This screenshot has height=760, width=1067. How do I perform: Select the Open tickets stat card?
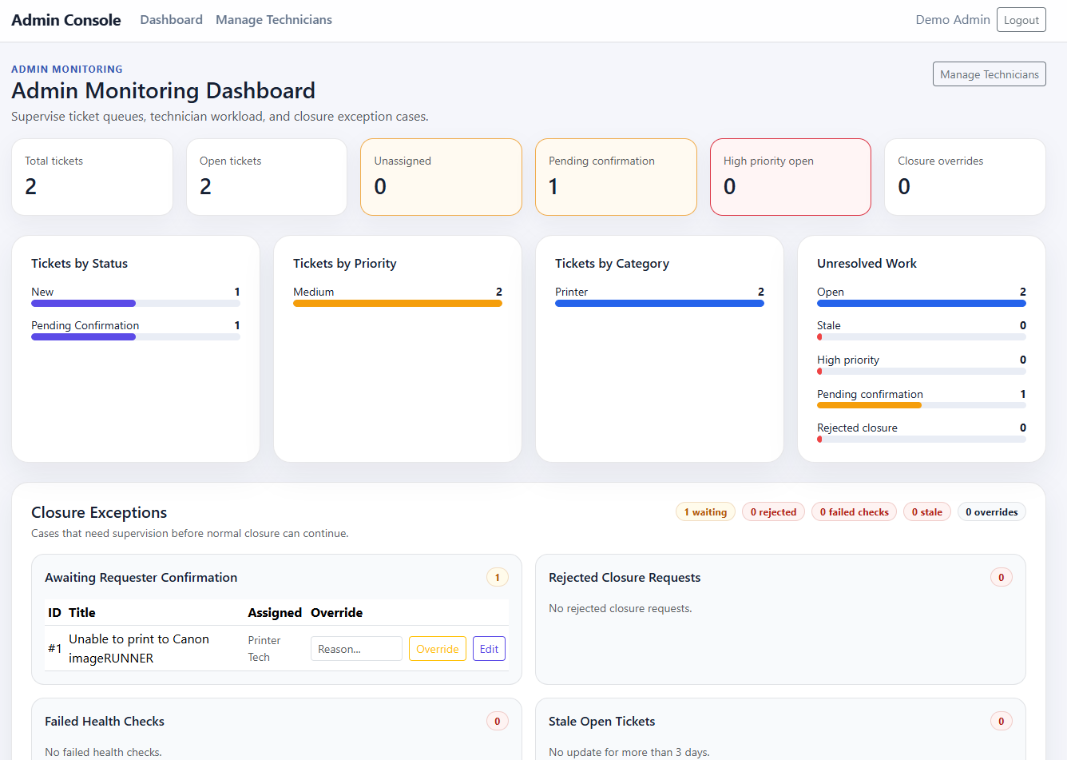pyautogui.click(x=267, y=177)
